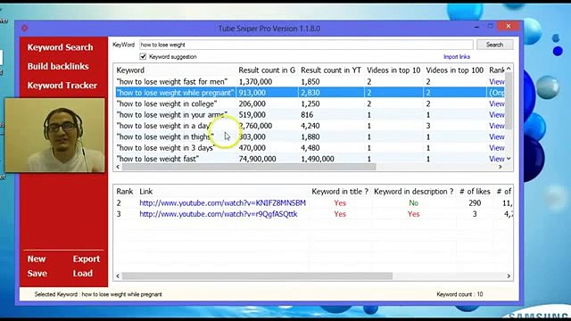Sort by Result count in YT column header
571x321 pixels.
point(331,70)
